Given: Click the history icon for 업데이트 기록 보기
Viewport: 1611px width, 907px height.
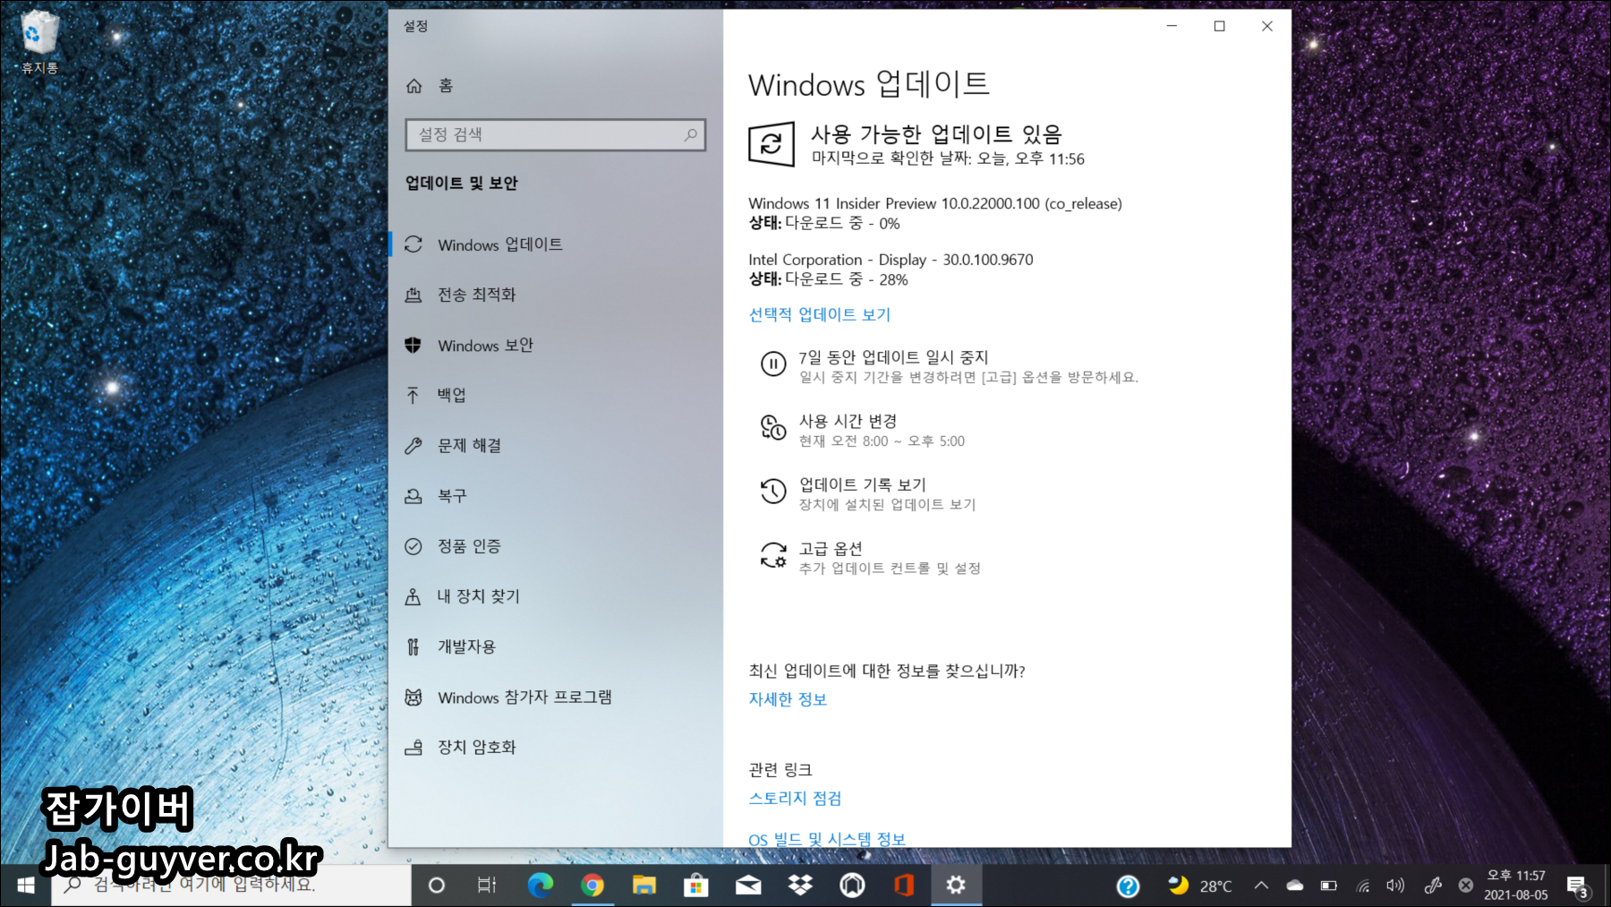Looking at the screenshot, I should point(773,491).
